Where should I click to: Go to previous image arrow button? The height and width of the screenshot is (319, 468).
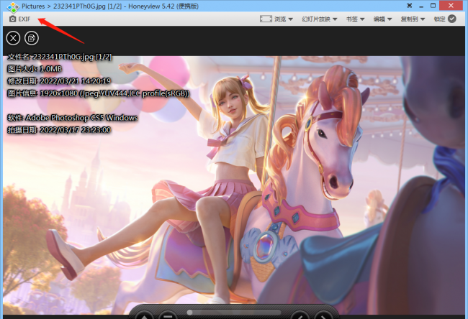coord(301,315)
